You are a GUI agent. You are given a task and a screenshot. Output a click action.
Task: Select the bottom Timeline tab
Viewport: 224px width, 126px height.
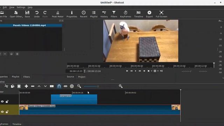17,124
